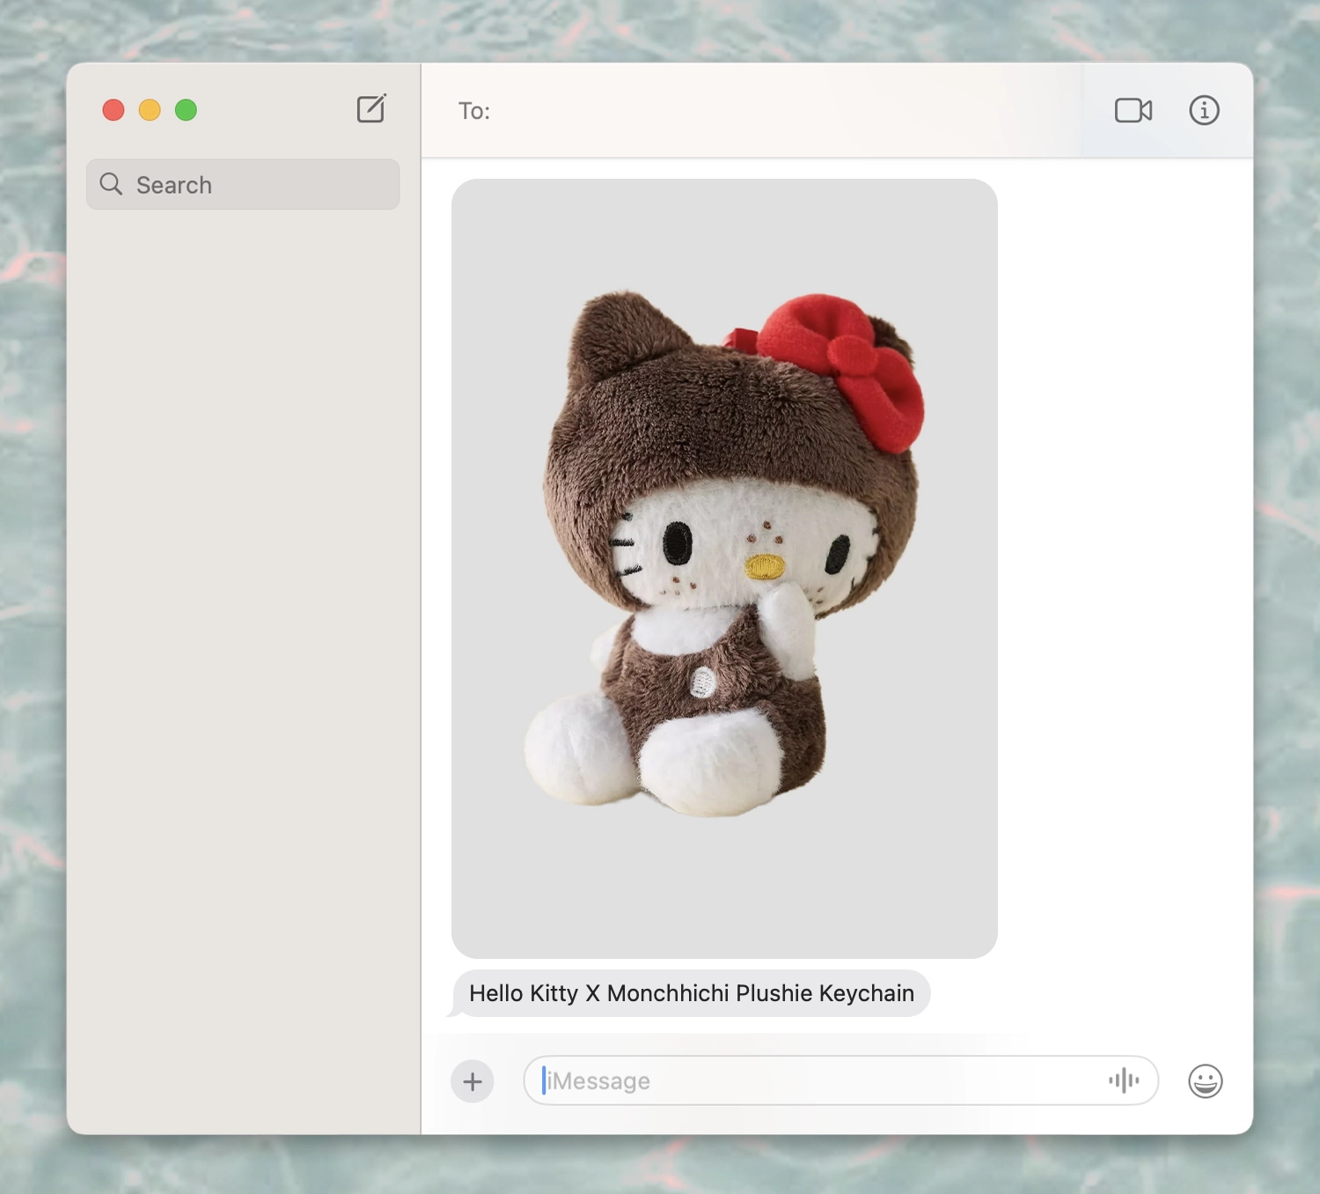This screenshot has width=1320, height=1194.
Task: Click the "To:" label text
Action: point(473,111)
